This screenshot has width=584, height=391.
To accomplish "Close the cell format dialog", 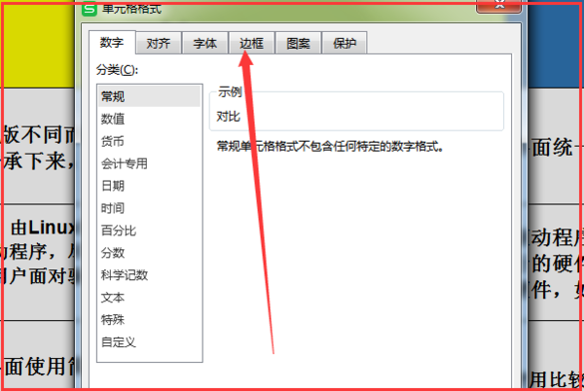I will click(x=498, y=7).
